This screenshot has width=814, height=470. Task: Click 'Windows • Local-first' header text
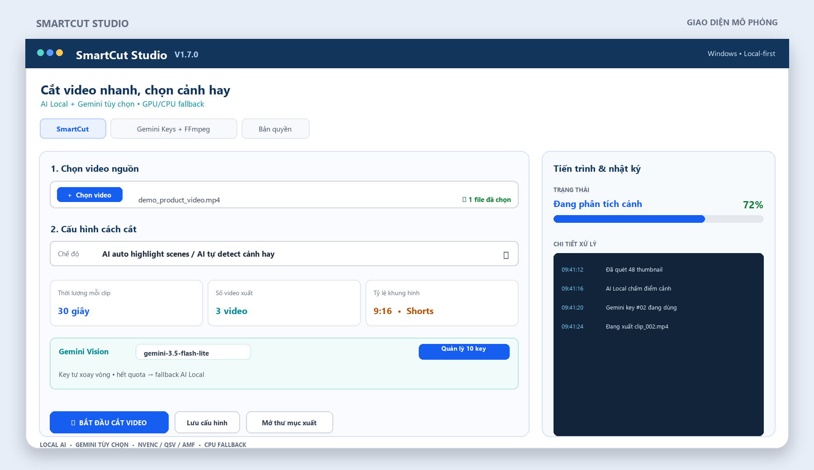[741, 53]
